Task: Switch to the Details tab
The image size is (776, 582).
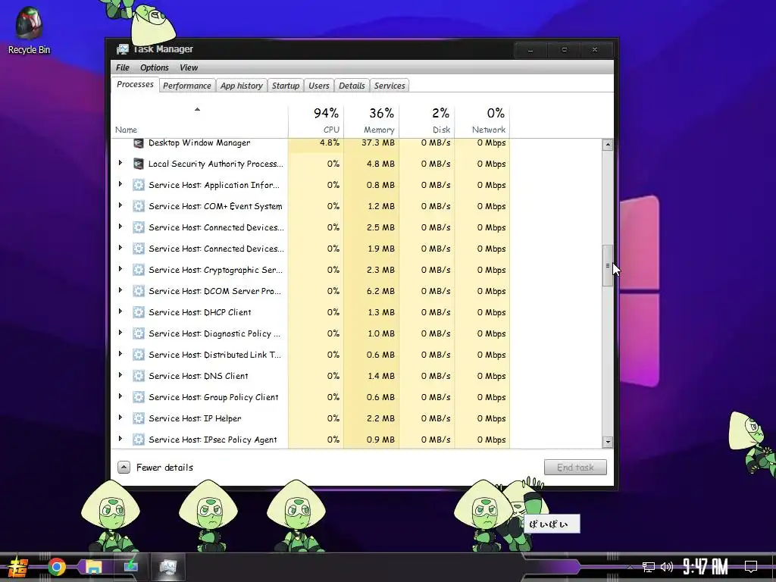Action: tap(352, 86)
